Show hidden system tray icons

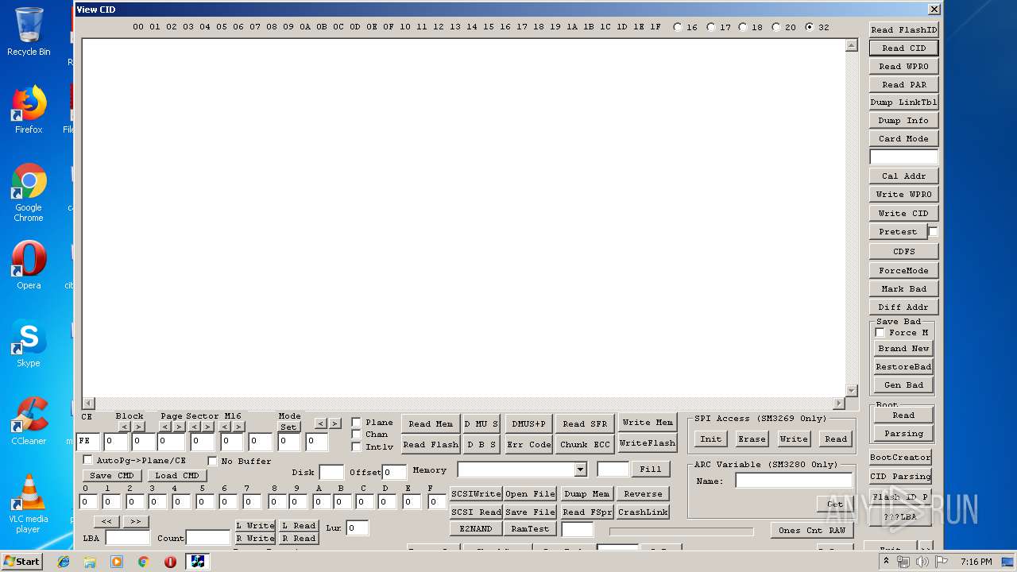click(887, 562)
